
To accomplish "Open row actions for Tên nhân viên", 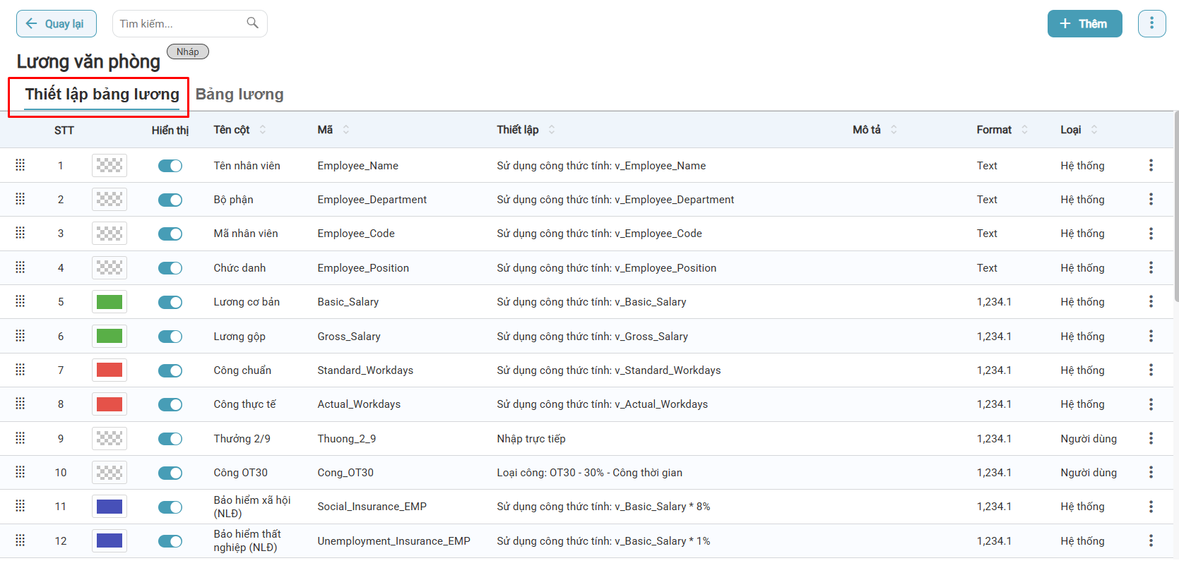I will [x=1151, y=165].
